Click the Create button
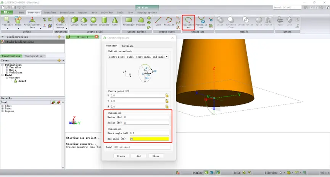The height and width of the screenshot is (177, 330). click(x=121, y=156)
